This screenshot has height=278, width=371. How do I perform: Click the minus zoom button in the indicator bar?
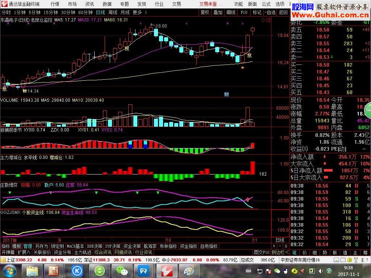coord(280,246)
